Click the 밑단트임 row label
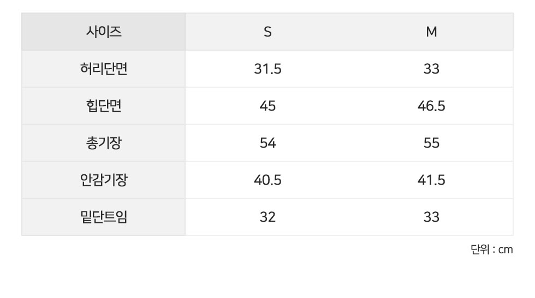The height and width of the screenshot is (298, 535). point(103,217)
